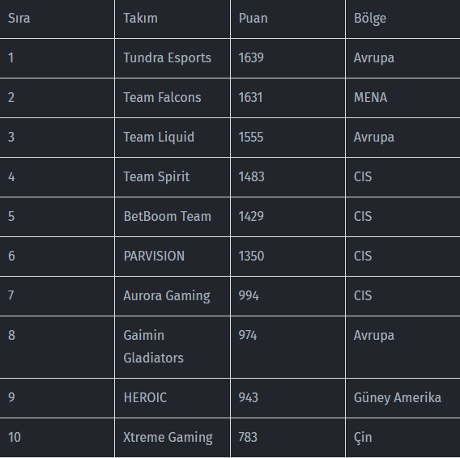Click the HEROIC team entry
The image size is (460, 458).
[x=145, y=397]
